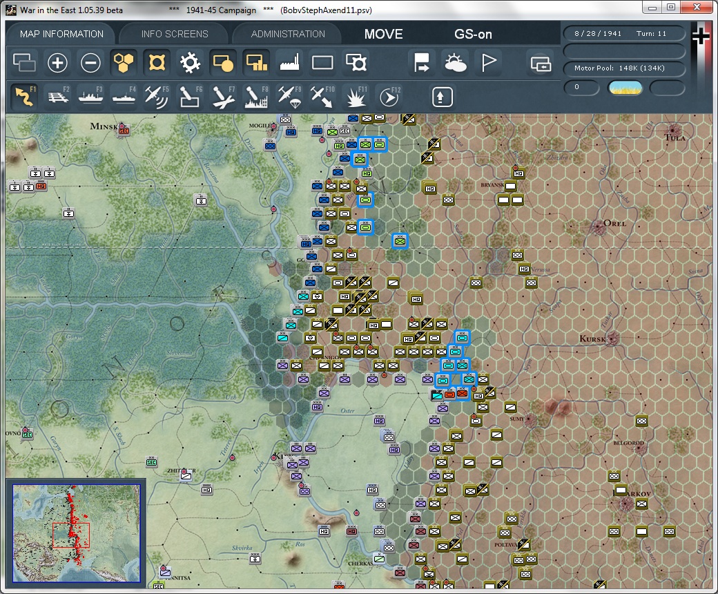Open the ADMINISTRATION tab
The height and width of the screenshot is (594, 718).
(x=288, y=34)
